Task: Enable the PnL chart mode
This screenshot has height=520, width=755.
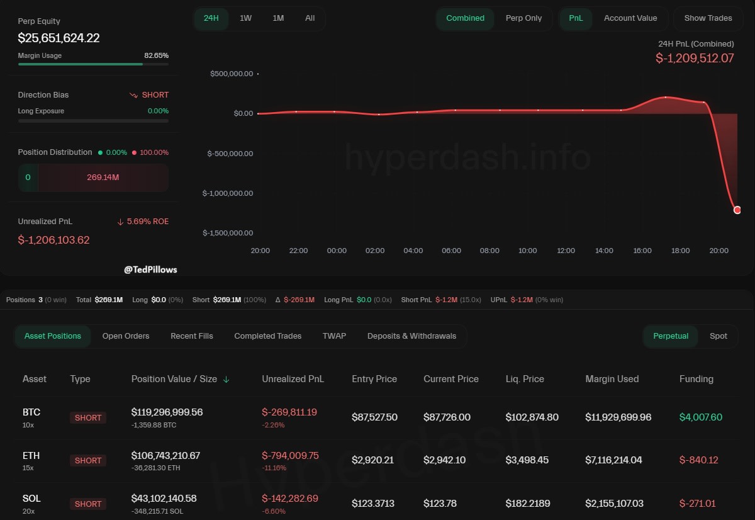Action: [x=575, y=18]
